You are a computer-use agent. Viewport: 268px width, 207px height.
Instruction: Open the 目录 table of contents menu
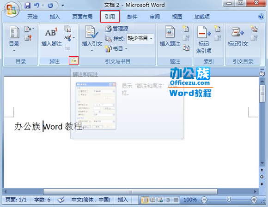[14, 39]
